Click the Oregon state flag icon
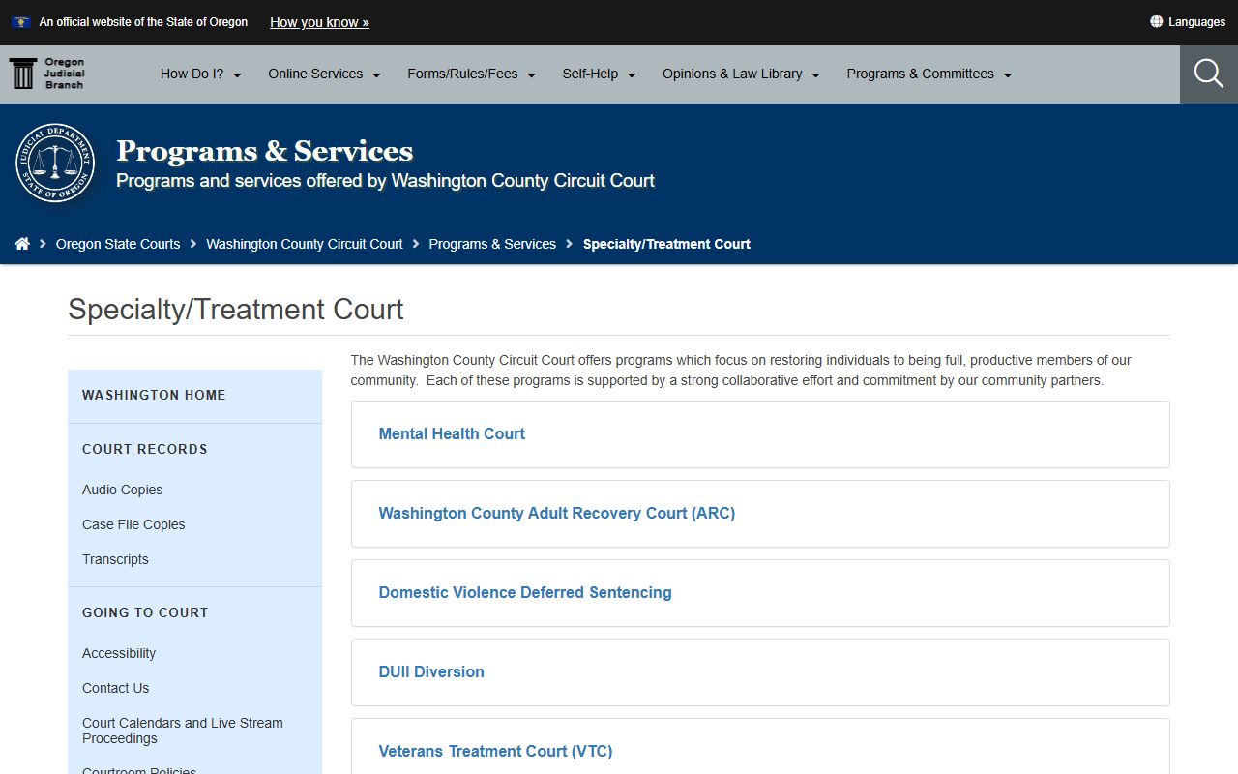Image resolution: width=1238 pixels, height=774 pixels. [21, 22]
